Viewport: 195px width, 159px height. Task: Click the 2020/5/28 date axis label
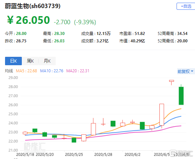click(x=103, y=155)
